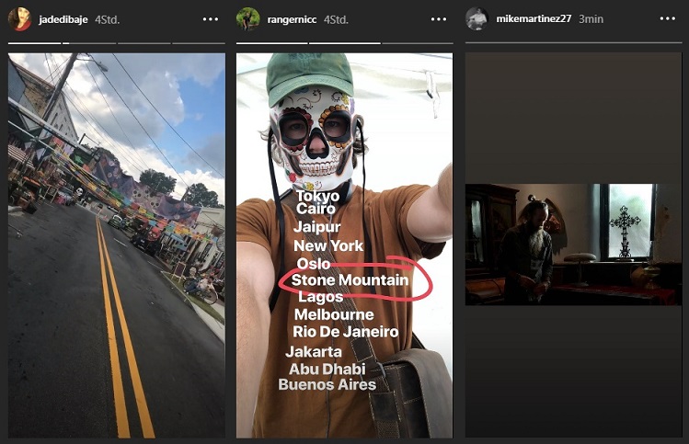Screen dimensions: 689x444
Task: Click the jadedibaje username
Action: 63,19
